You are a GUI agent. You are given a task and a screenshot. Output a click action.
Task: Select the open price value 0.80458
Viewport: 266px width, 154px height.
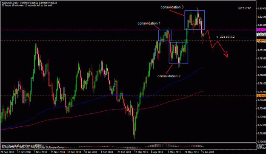click(x=24, y=3)
